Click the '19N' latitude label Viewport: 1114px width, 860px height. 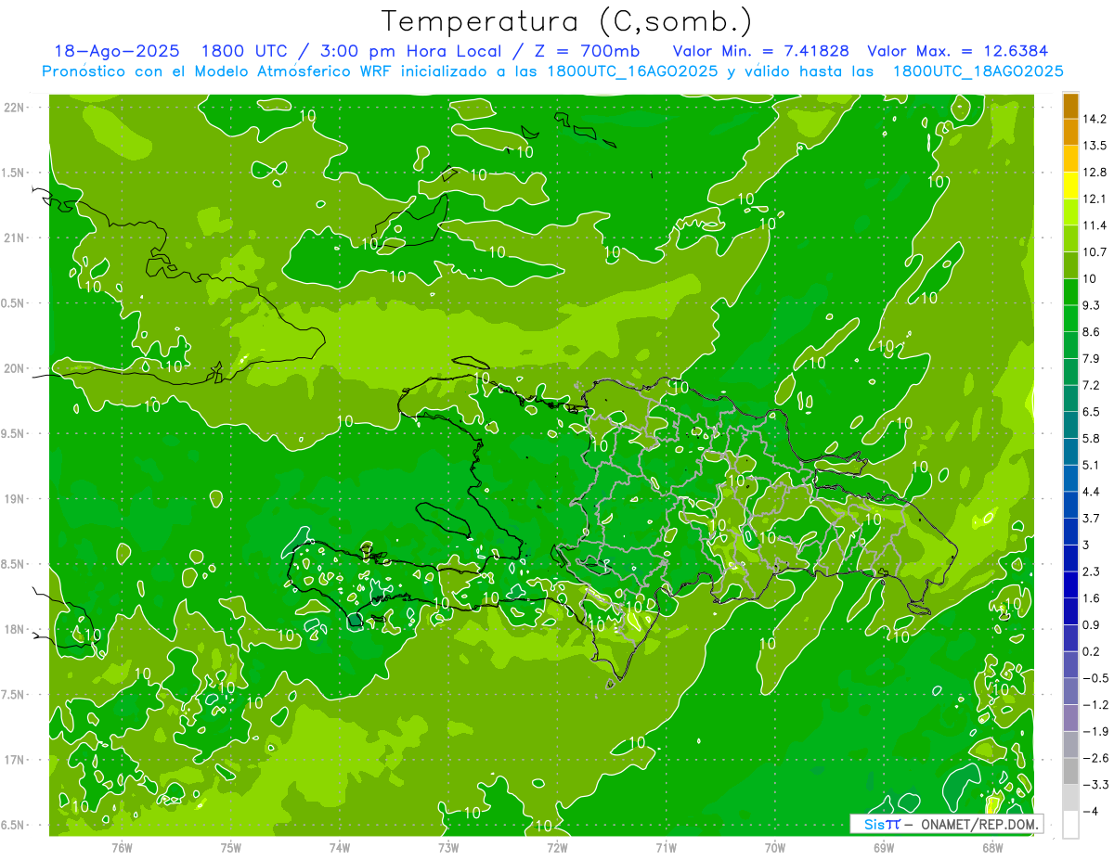coord(16,499)
